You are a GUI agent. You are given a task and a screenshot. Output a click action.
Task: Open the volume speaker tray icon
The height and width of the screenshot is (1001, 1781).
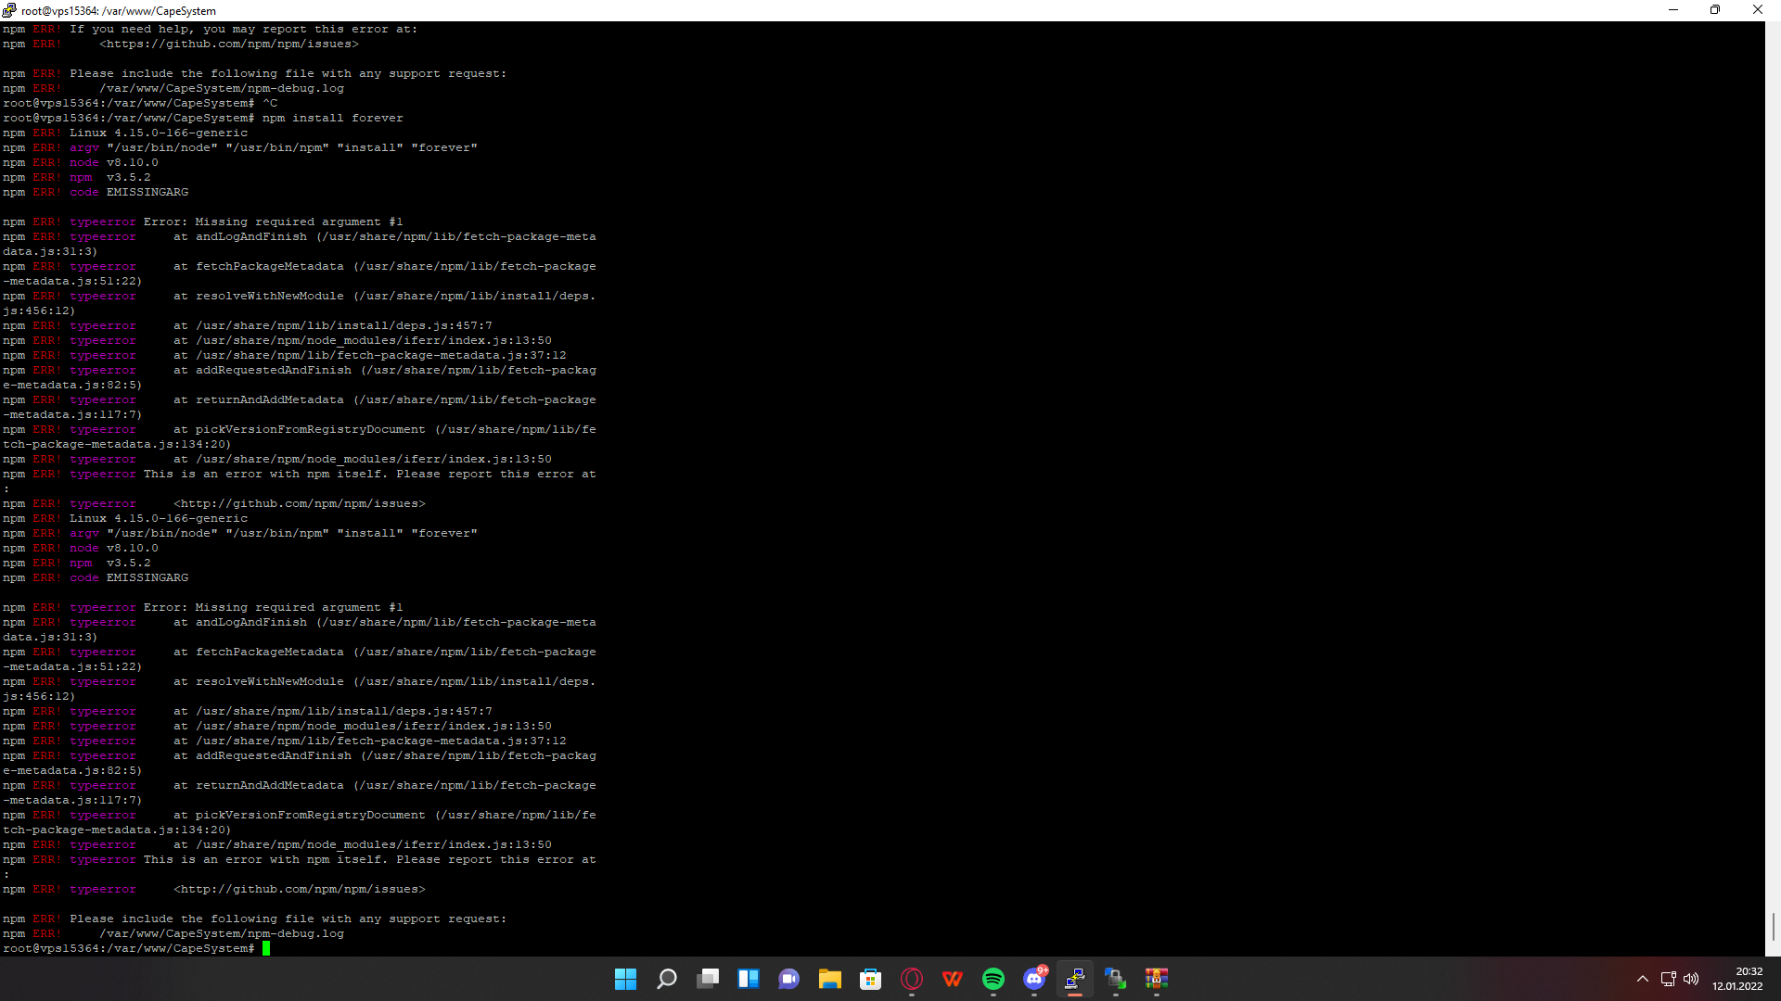tap(1691, 979)
